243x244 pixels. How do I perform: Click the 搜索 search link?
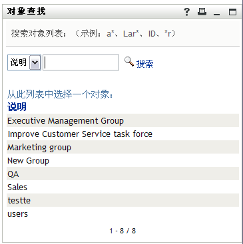[x=144, y=64]
